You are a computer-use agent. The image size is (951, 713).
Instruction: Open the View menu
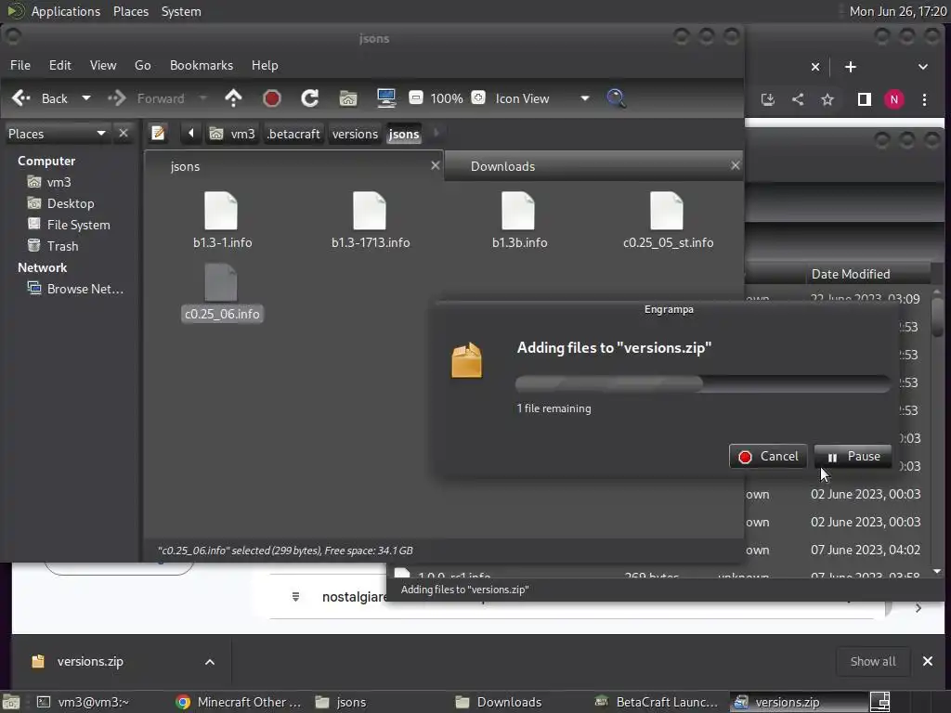[103, 65]
